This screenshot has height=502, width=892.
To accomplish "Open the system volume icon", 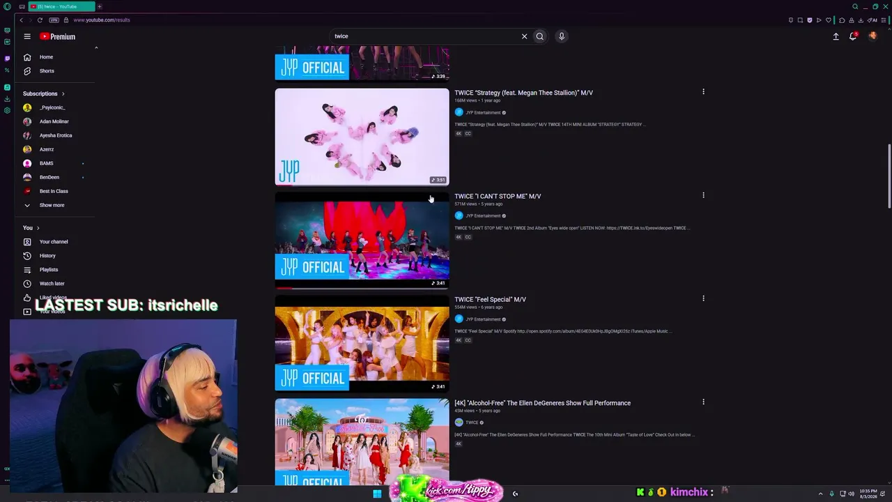I will [x=851, y=494].
